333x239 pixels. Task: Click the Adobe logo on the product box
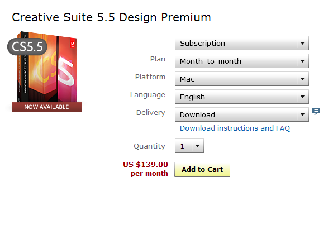click(73, 44)
